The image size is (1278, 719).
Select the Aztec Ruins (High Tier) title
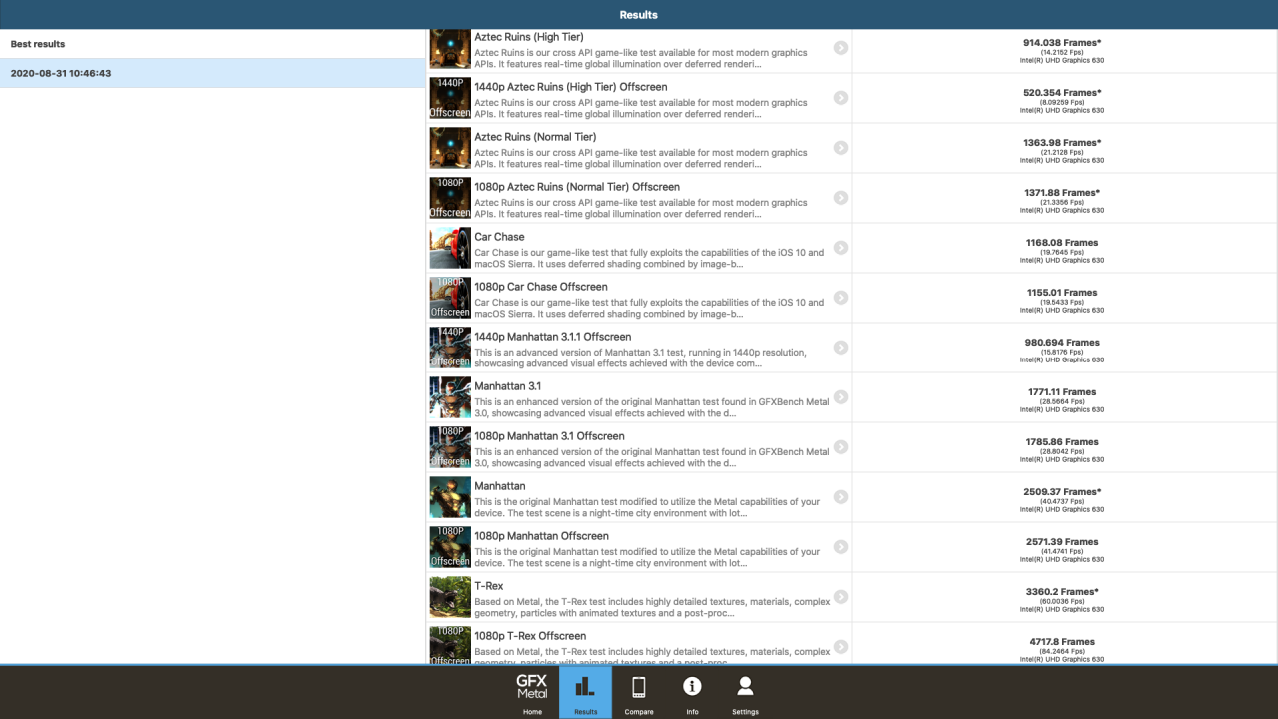pyautogui.click(x=529, y=37)
